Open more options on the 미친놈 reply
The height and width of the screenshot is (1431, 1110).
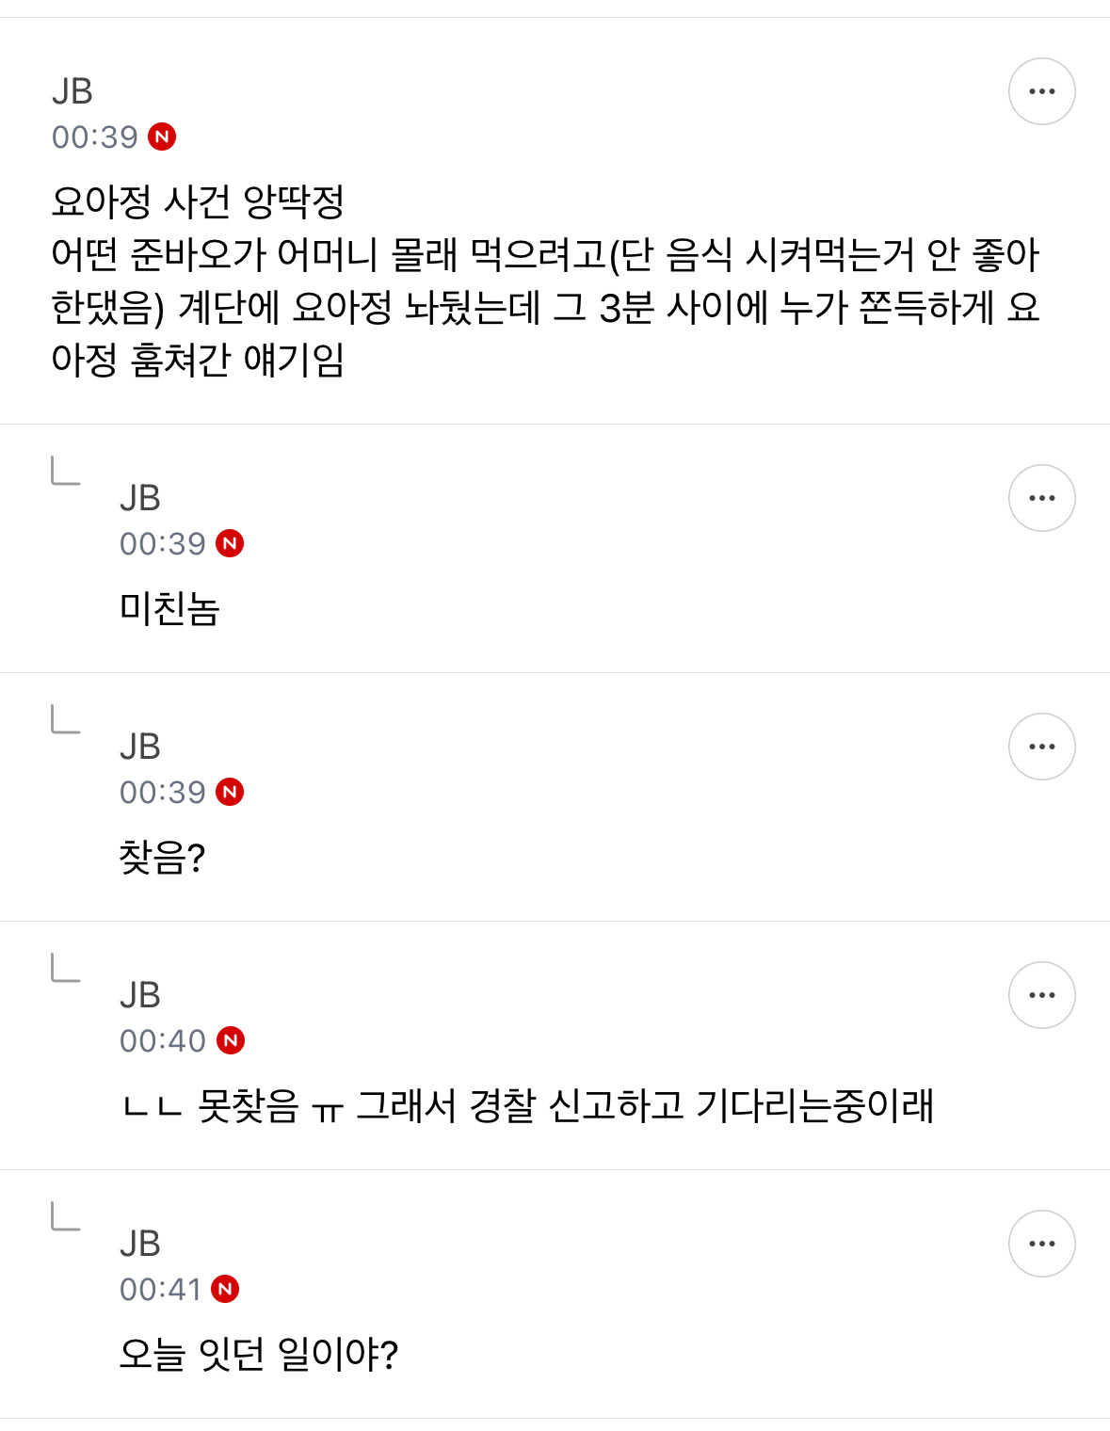pyautogui.click(x=1041, y=498)
